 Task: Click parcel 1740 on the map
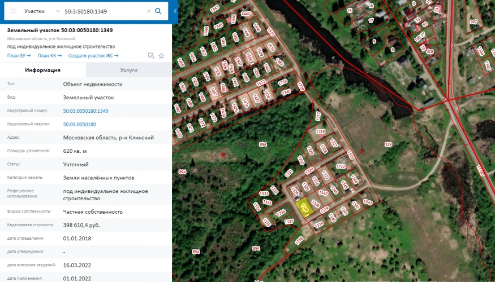coord(286,92)
